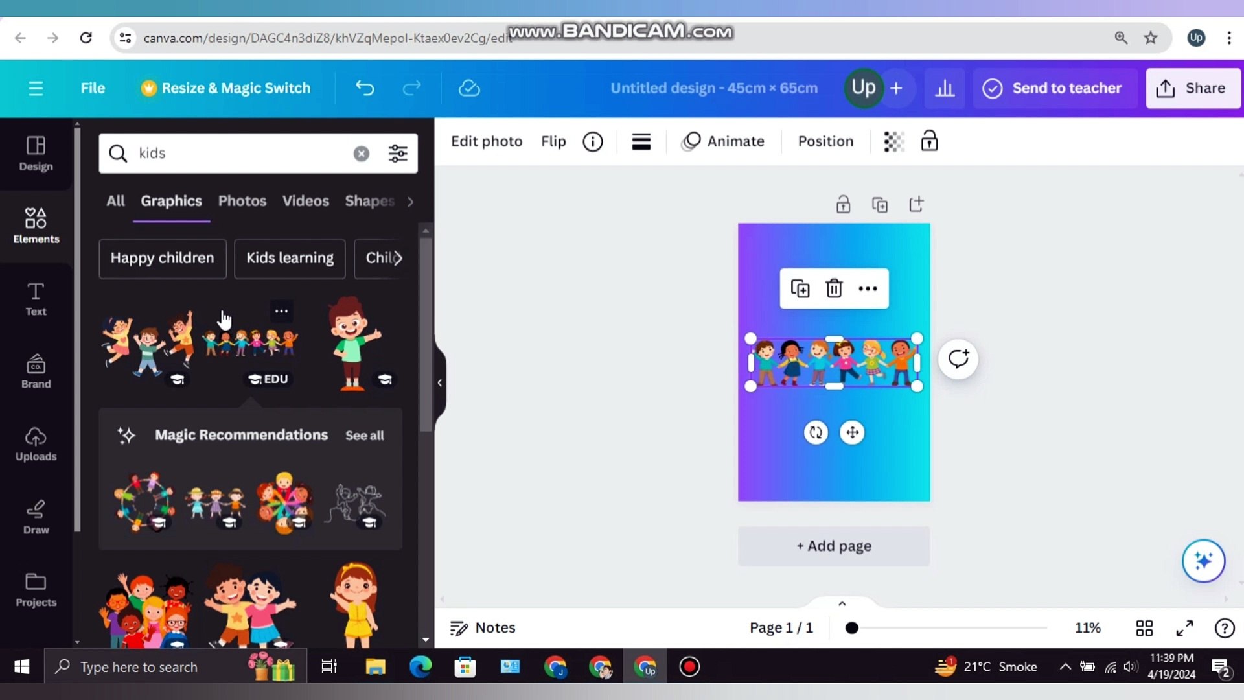1244x700 pixels.
Task: Duplicate the selected element using the copy icon
Action: [x=801, y=288]
